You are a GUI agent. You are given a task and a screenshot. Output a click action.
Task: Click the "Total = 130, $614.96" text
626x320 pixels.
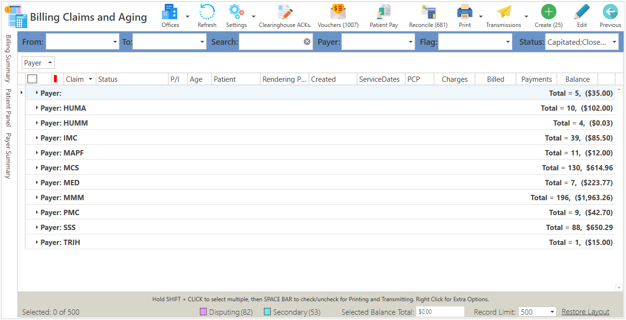[577, 167]
